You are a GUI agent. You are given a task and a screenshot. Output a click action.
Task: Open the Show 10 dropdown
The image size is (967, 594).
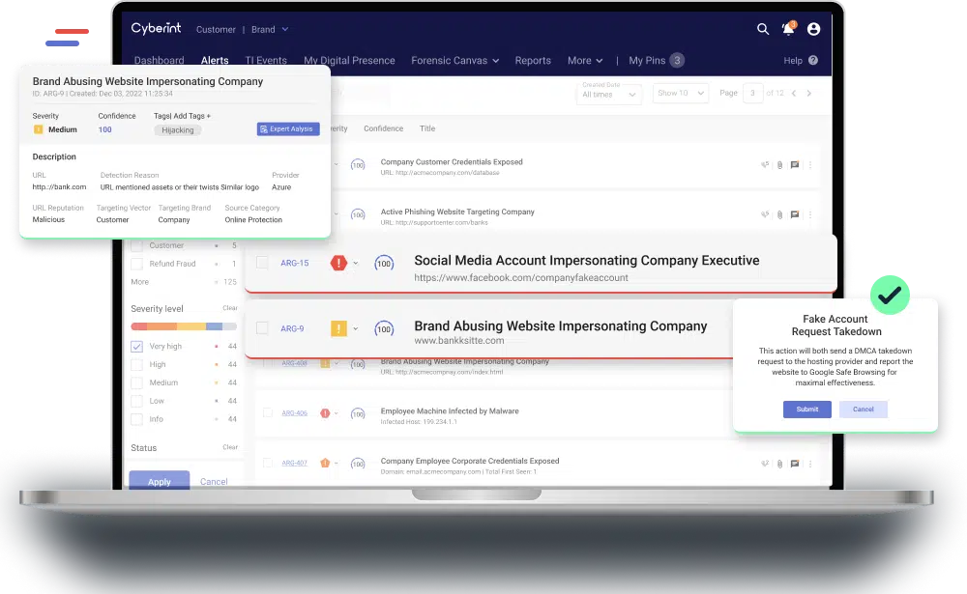pyautogui.click(x=681, y=94)
